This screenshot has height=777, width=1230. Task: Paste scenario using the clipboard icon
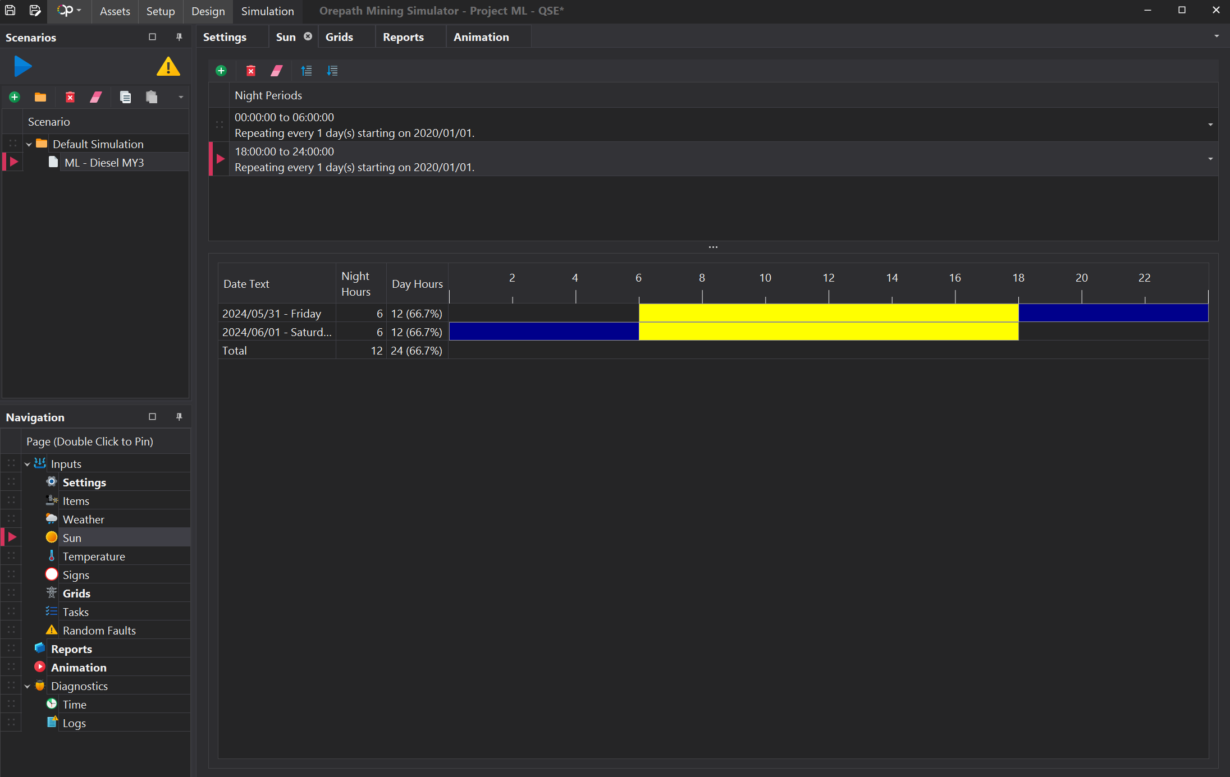click(x=152, y=97)
